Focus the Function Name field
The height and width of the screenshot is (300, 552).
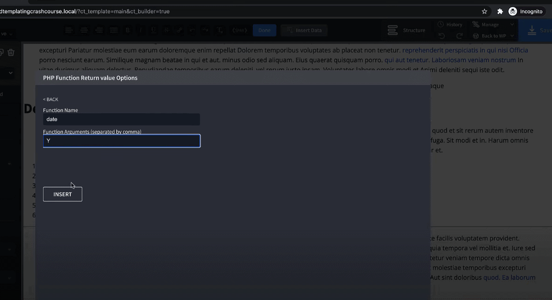click(121, 119)
